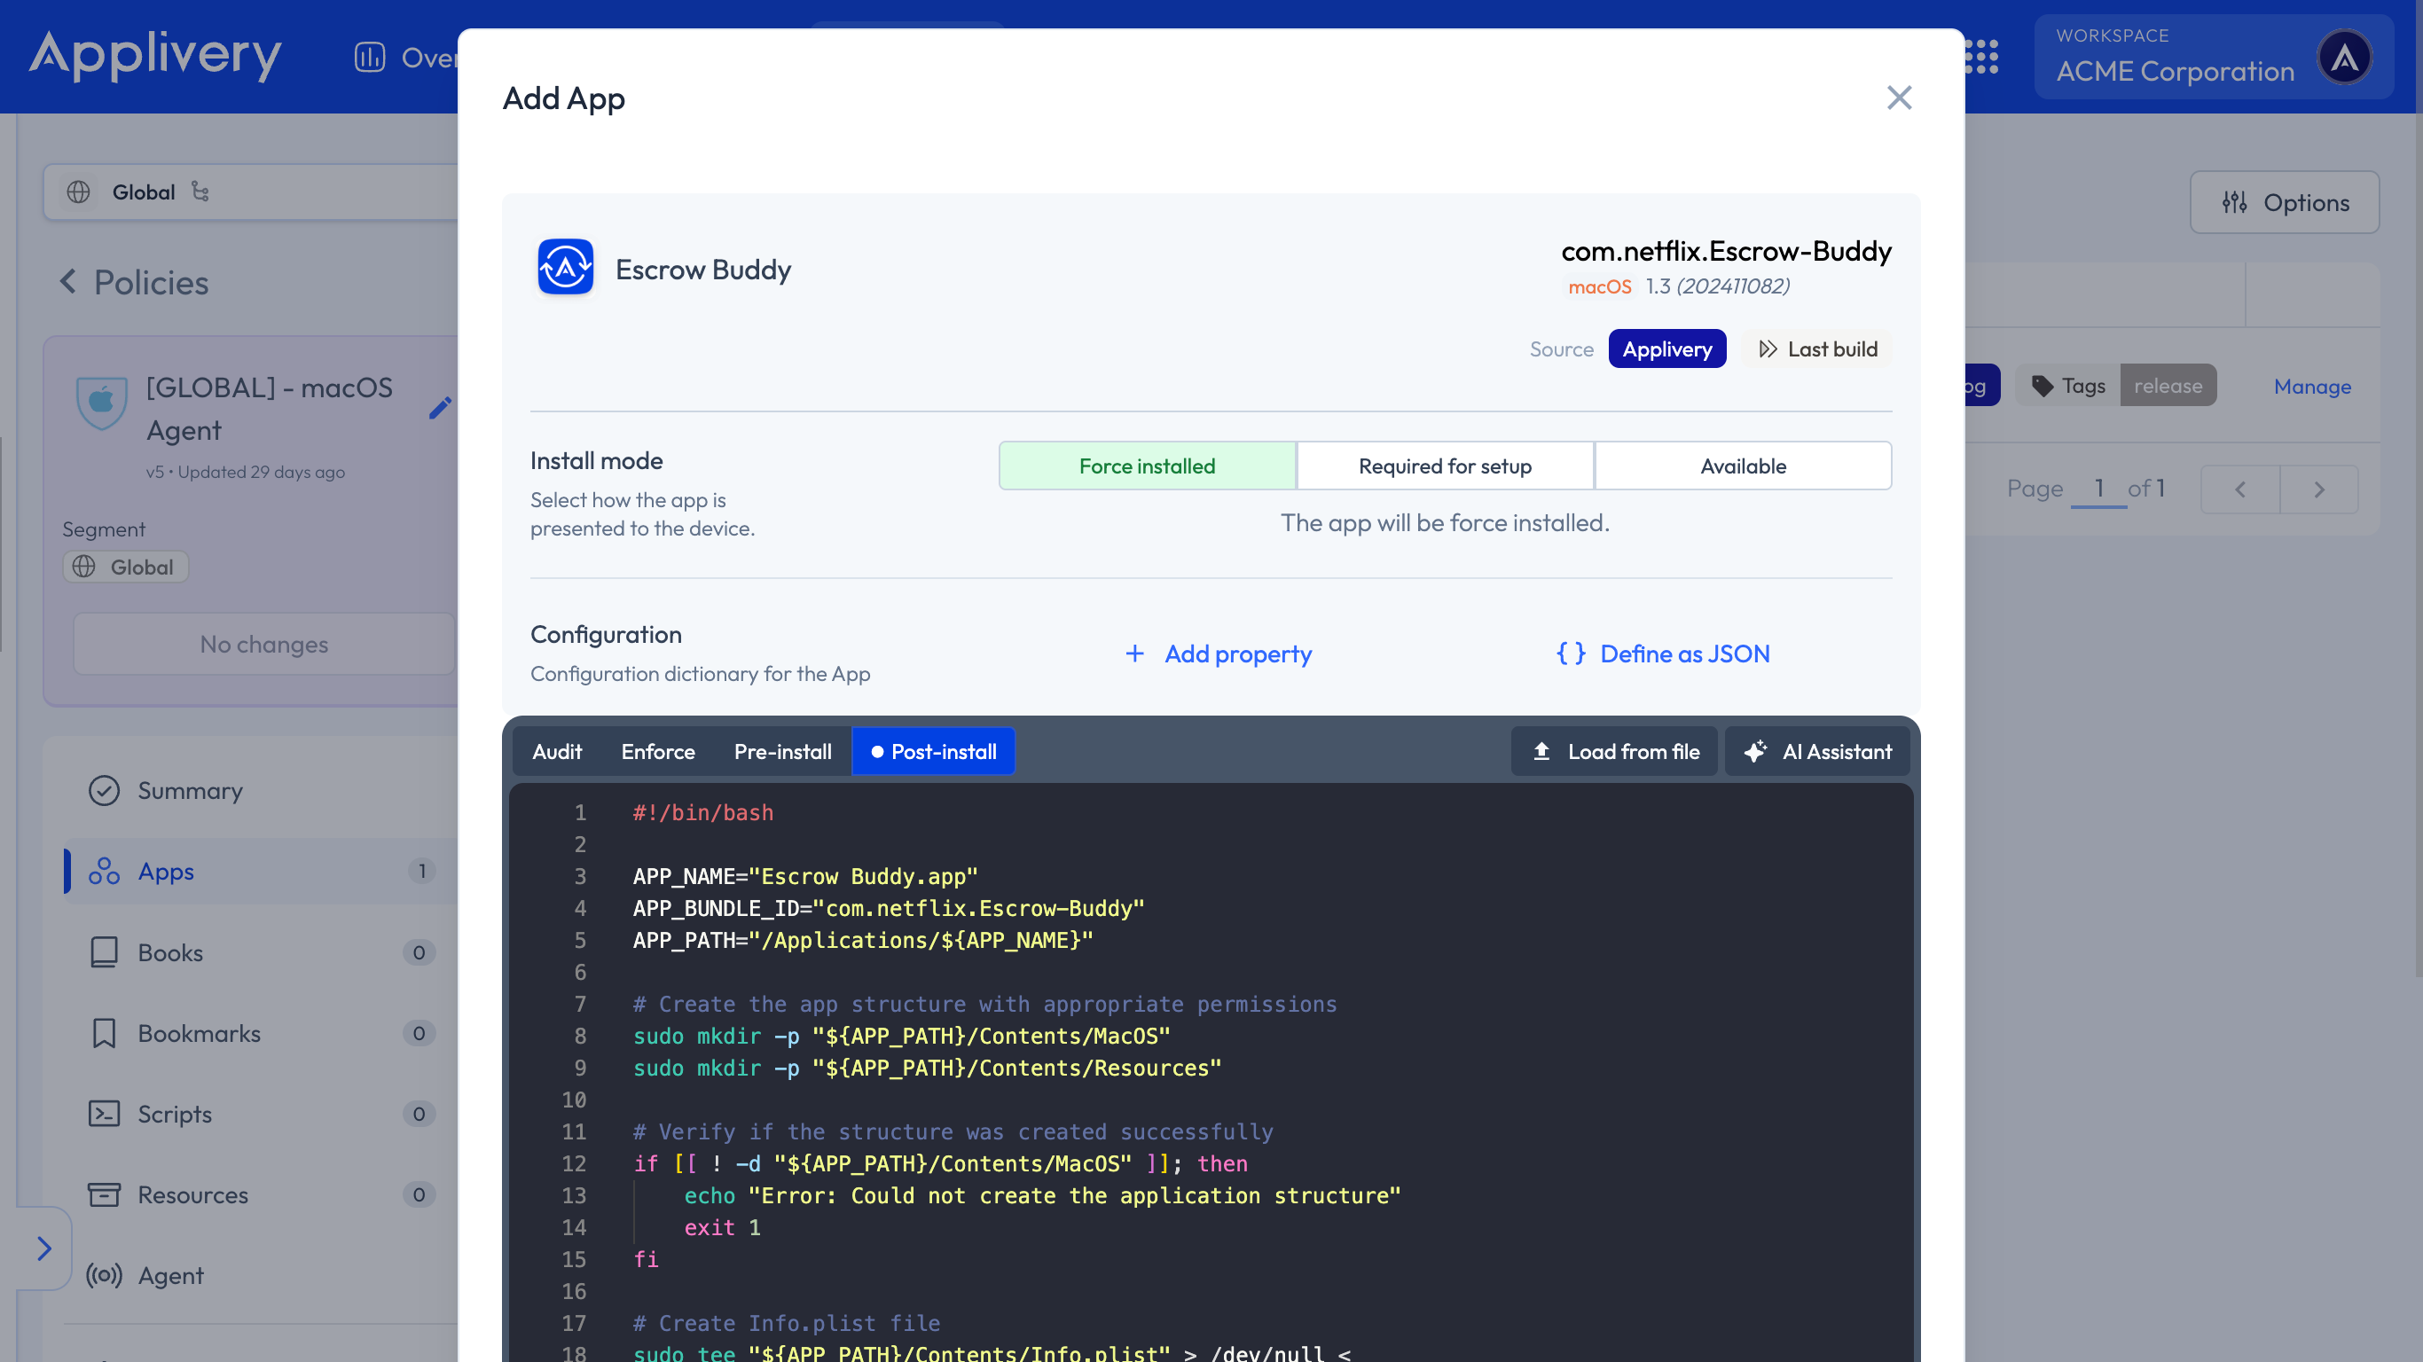Click the release tag chip
The height and width of the screenshot is (1362, 2423).
tap(2168, 386)
